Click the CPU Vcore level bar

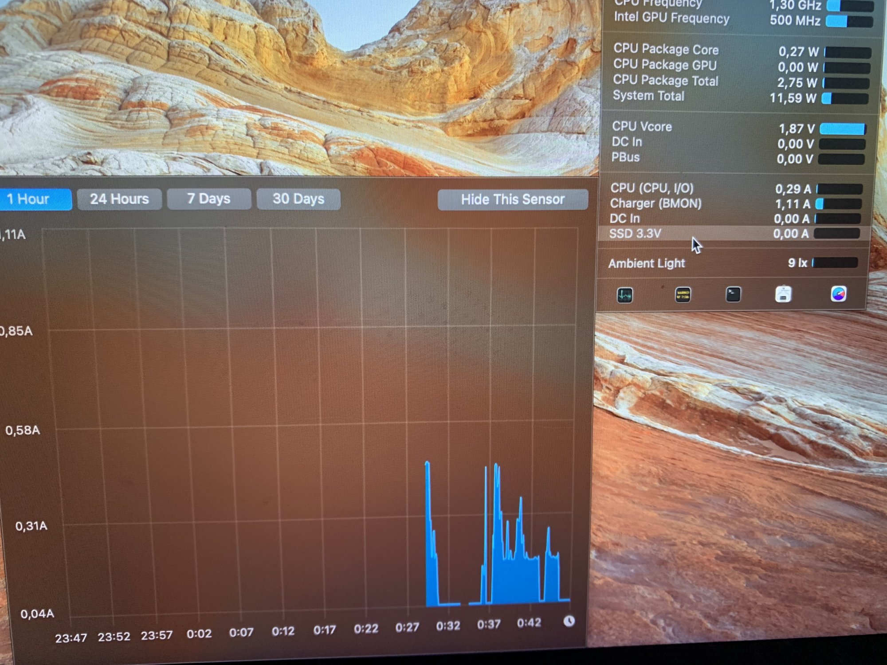842,129
